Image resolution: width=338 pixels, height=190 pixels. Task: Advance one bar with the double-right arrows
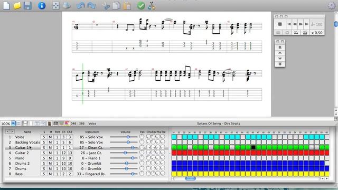click(x=301, y=24)
